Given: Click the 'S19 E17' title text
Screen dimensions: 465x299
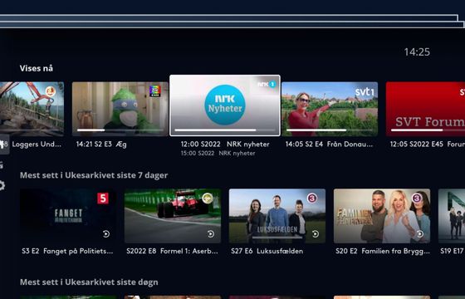Looking at the screenshot, I should click(x=453, y=251).
